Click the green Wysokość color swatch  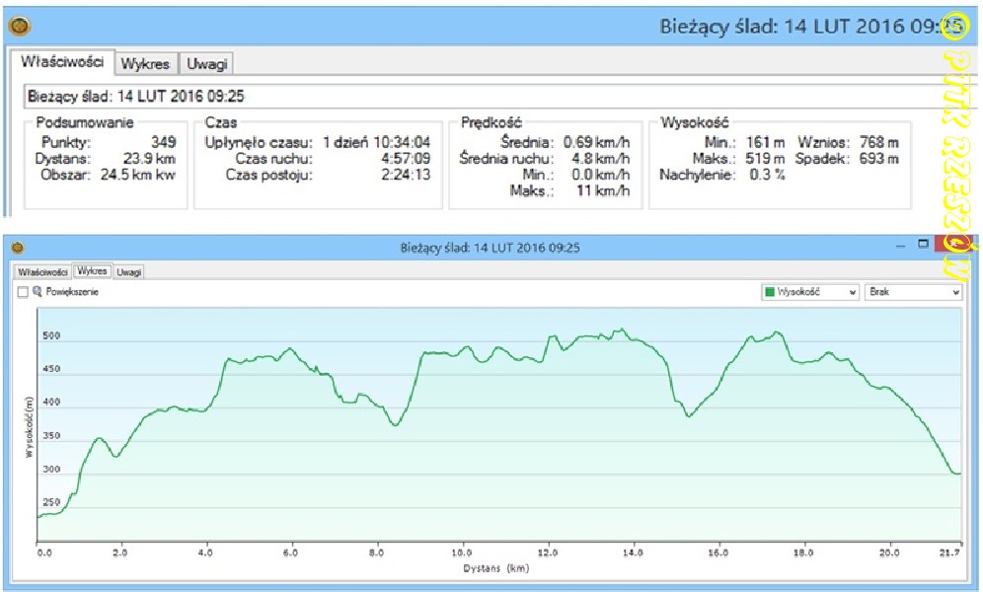click(770, 292)
